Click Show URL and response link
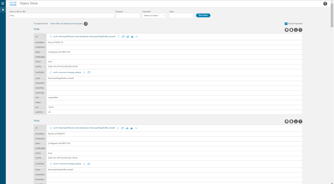This screenshot has height=184, width=334. pos(66,23)
